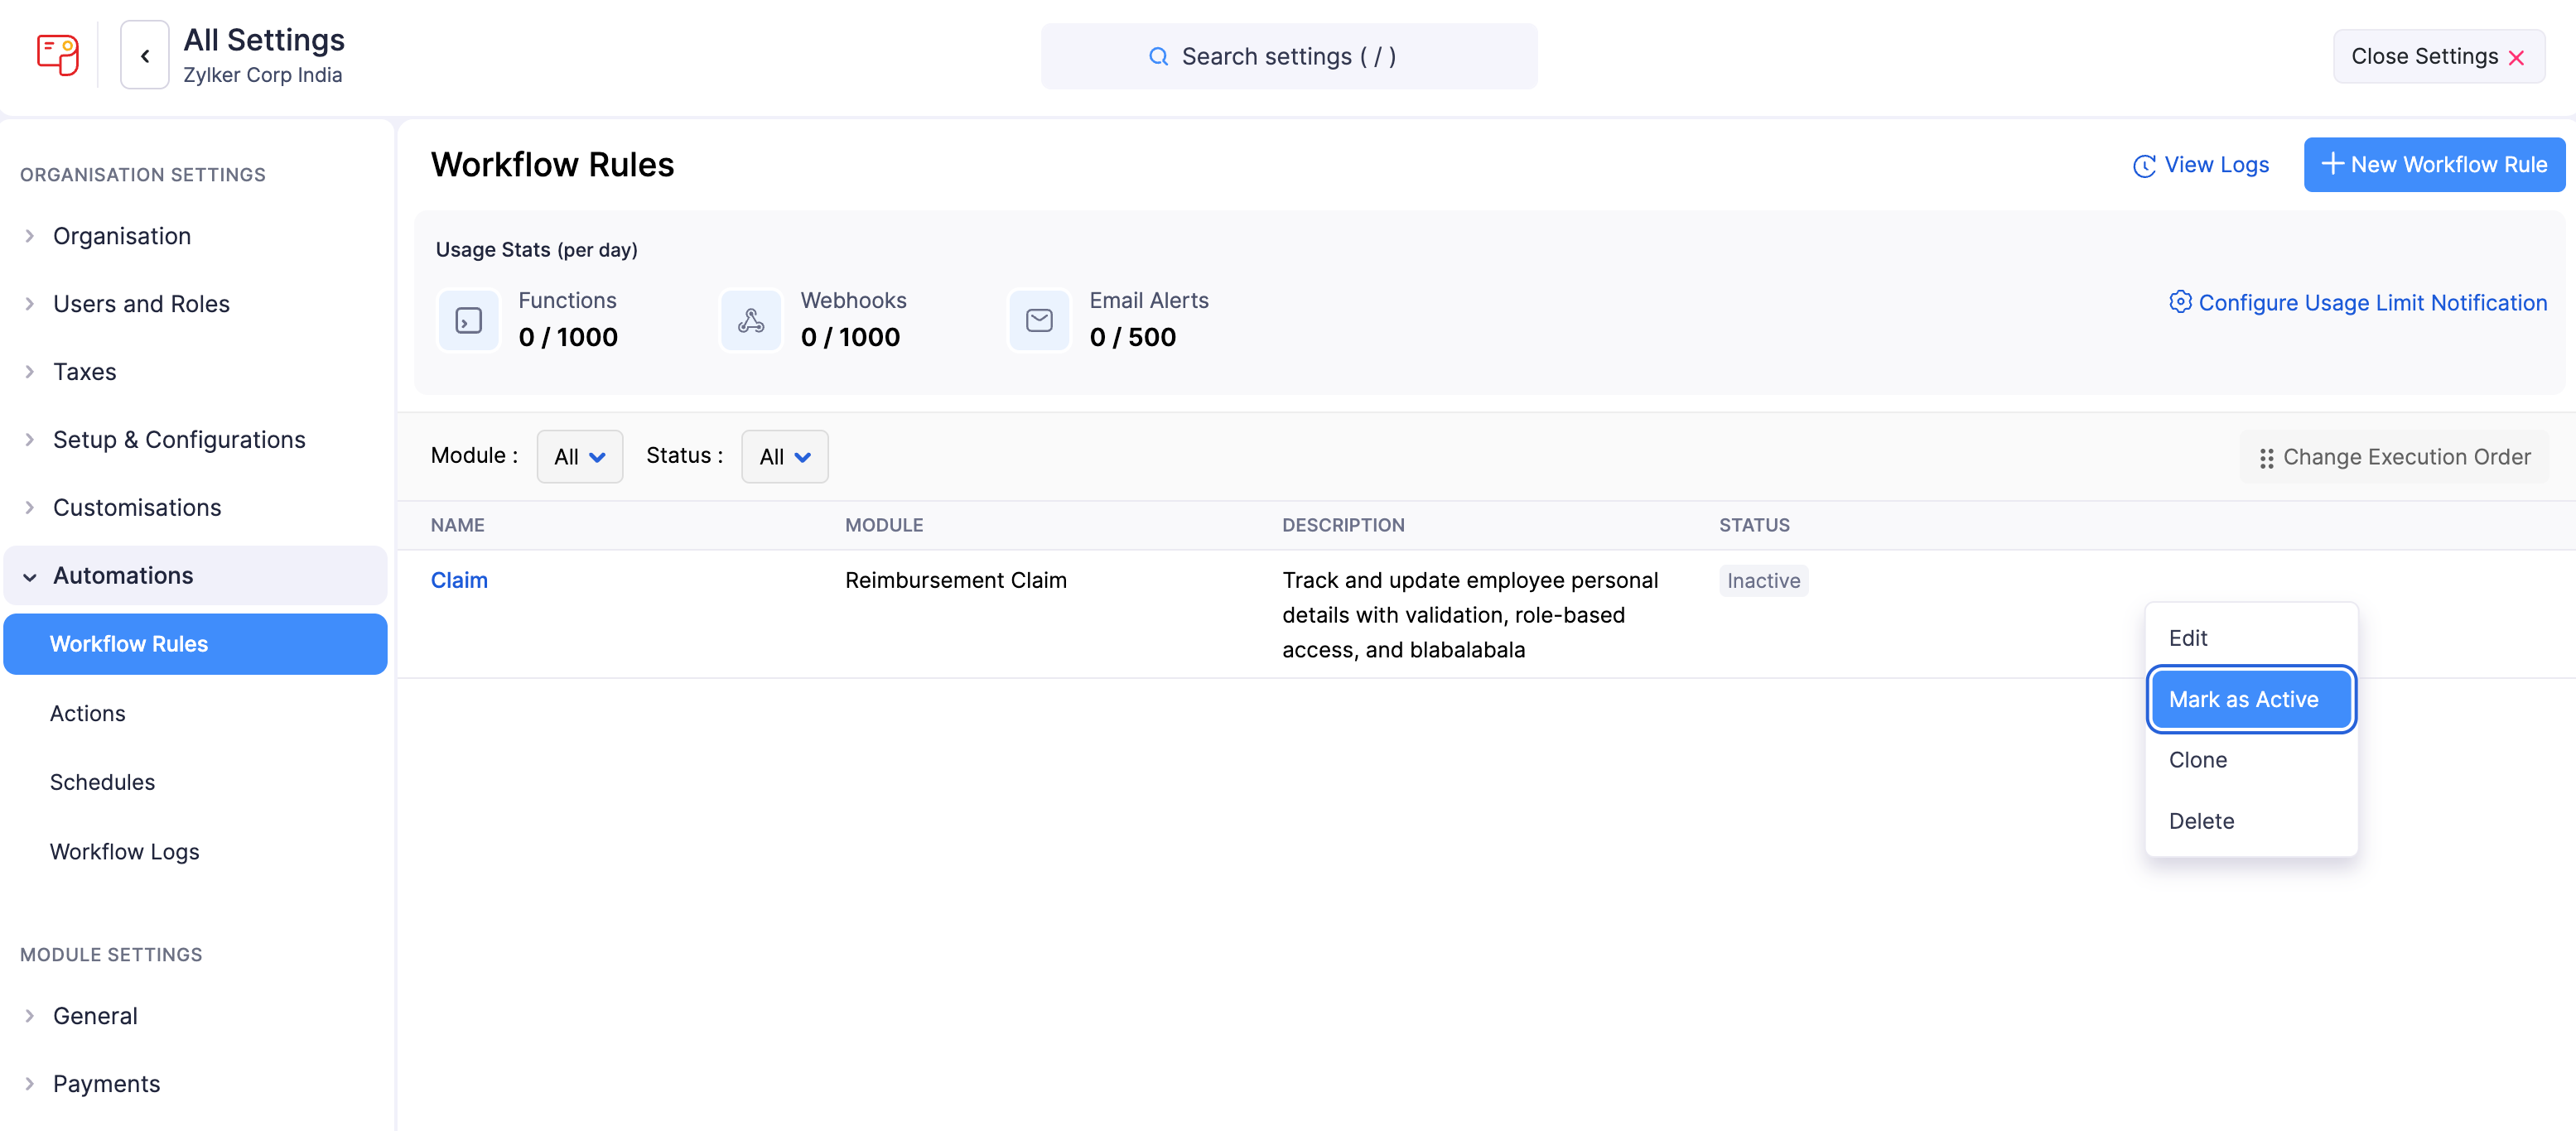Focus the Search settings field

(1288, 57)
